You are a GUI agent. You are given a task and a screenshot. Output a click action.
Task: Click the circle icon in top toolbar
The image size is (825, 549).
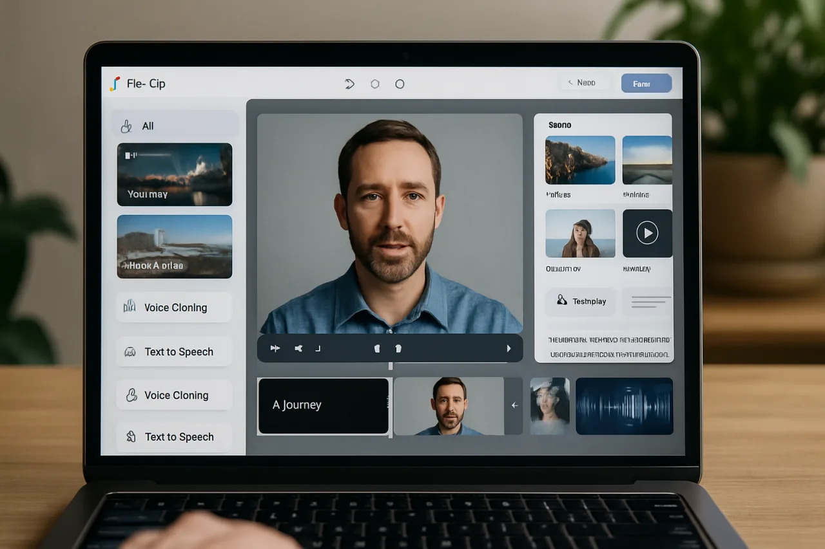pos(400,84)
